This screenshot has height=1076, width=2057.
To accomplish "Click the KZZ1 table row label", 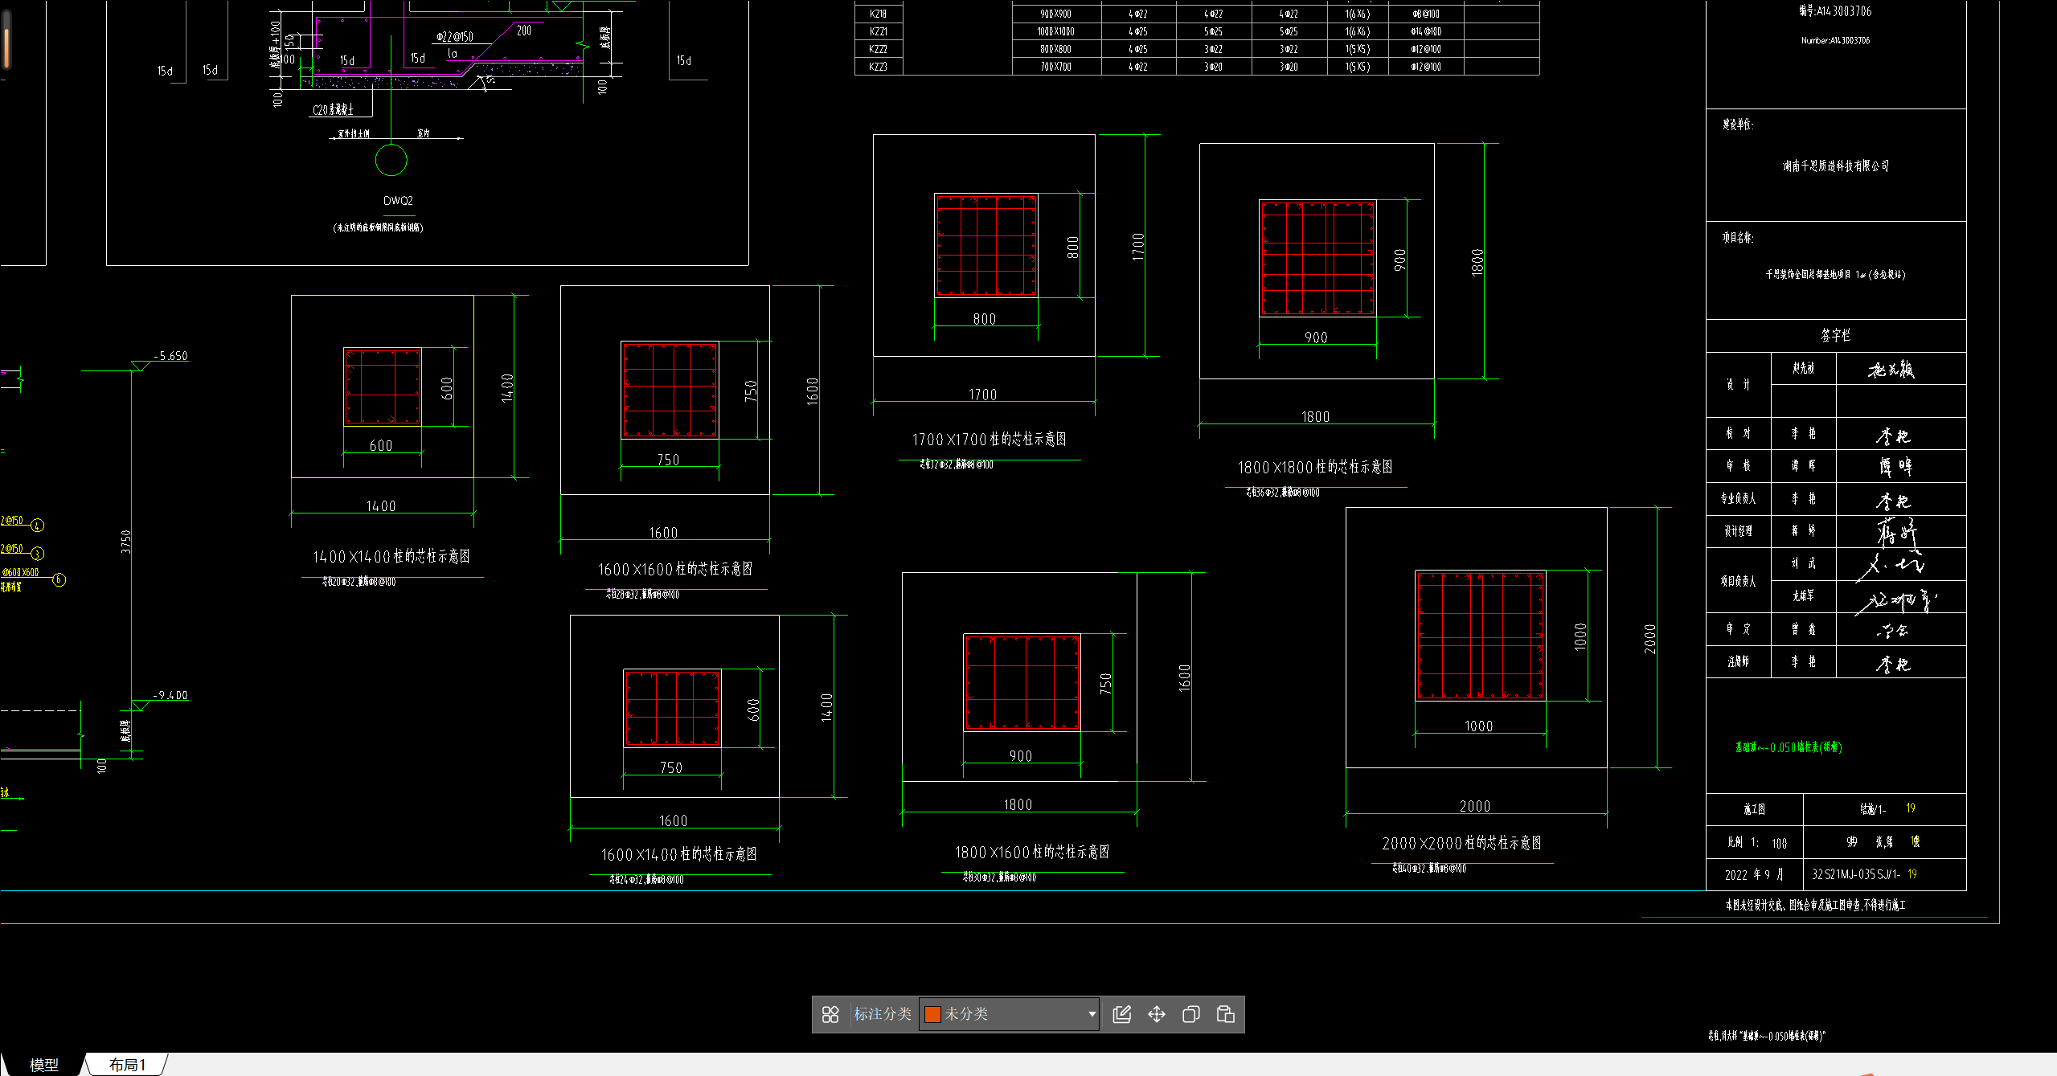I will tap(878, 31).
